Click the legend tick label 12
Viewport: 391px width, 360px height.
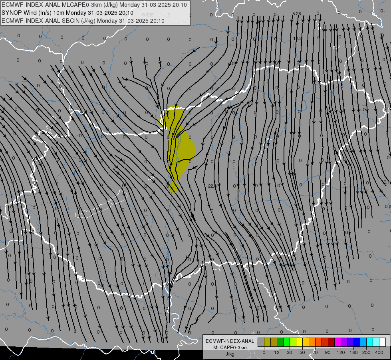[276, 352]
